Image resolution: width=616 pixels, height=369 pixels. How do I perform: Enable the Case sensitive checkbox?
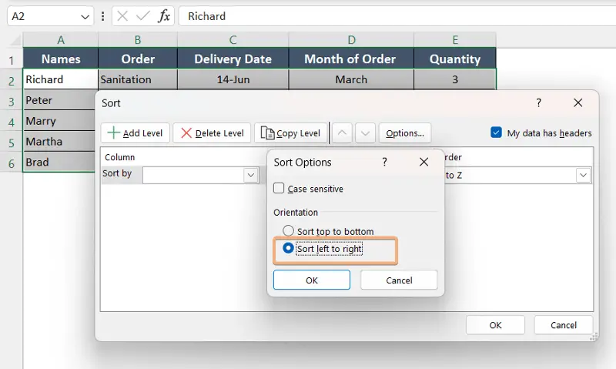279,188
